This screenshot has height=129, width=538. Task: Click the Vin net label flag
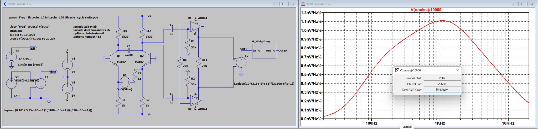(33, 48)
